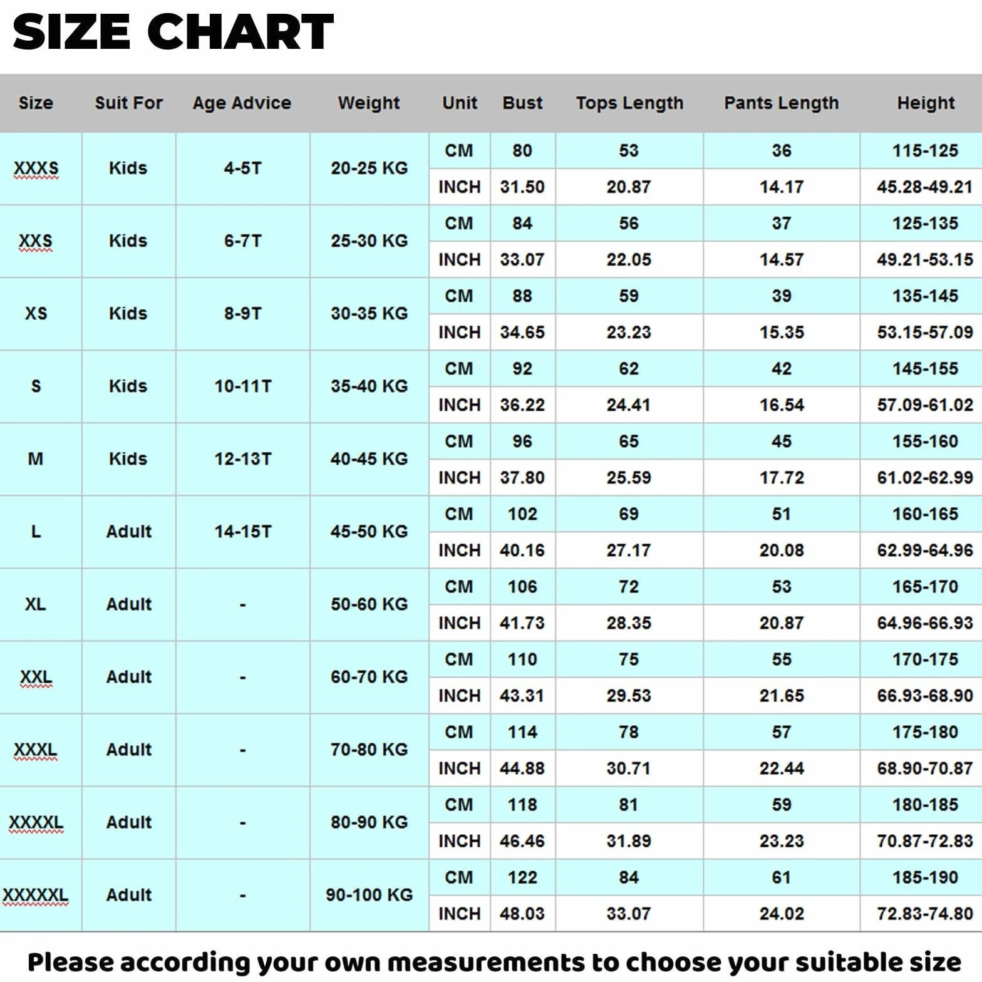Viewport: 982px width, 982px height.
Task: Click the XXS size cell
Action: [x=36, y=241]
